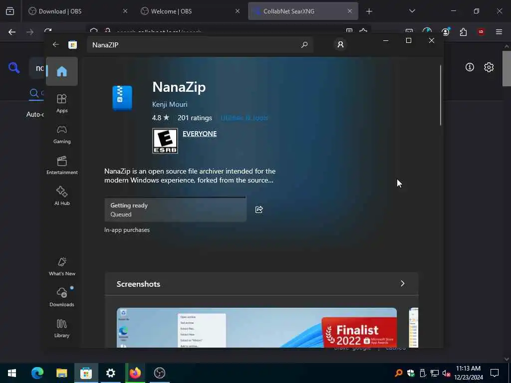Launch Microsoft Edge from taskbar
This screenshot has height=383, width=511.
click(37, 373)
